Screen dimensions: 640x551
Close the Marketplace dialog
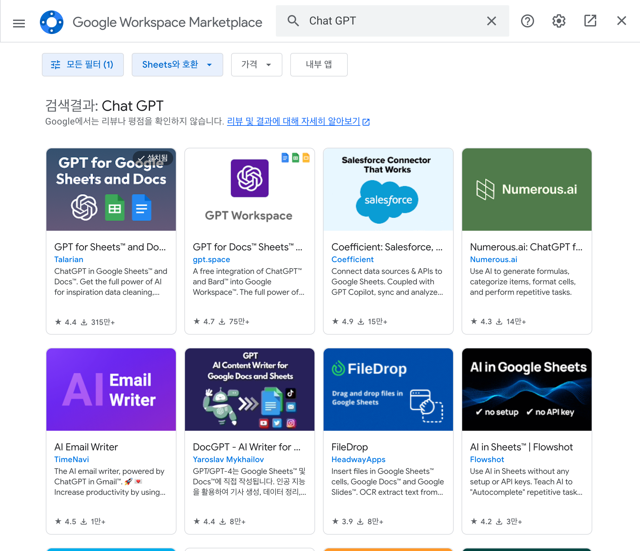tap(621, 21)
